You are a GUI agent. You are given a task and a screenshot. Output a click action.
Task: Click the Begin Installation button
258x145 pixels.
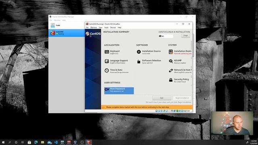(182, 98)
